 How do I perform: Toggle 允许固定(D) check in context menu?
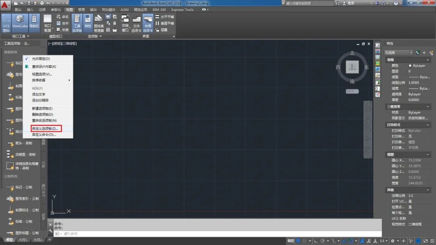(x=41, y=59)
